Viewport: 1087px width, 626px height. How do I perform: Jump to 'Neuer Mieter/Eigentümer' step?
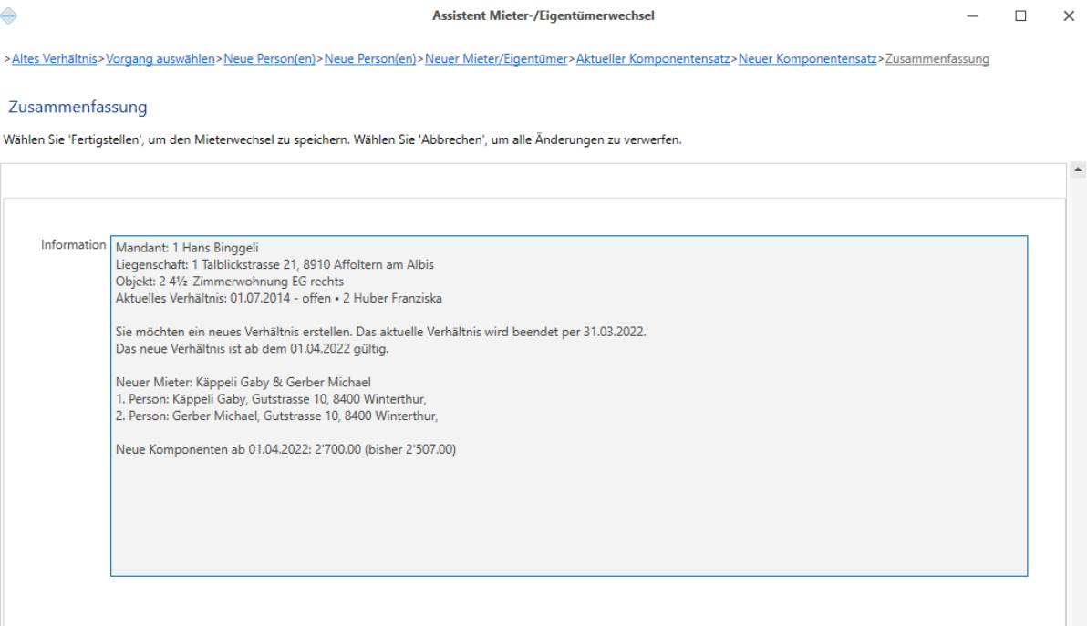click(x=496, y=59)
